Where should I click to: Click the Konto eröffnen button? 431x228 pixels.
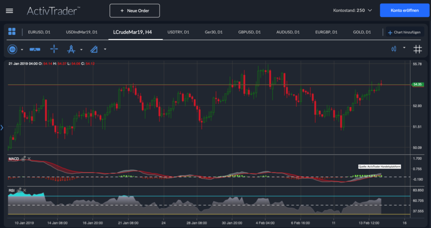tap(404, 10)
